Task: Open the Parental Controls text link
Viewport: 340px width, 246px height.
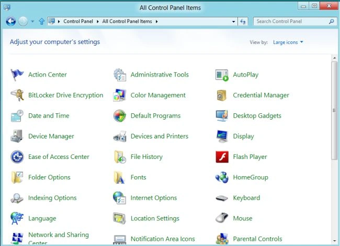Action: pos(257,239)
